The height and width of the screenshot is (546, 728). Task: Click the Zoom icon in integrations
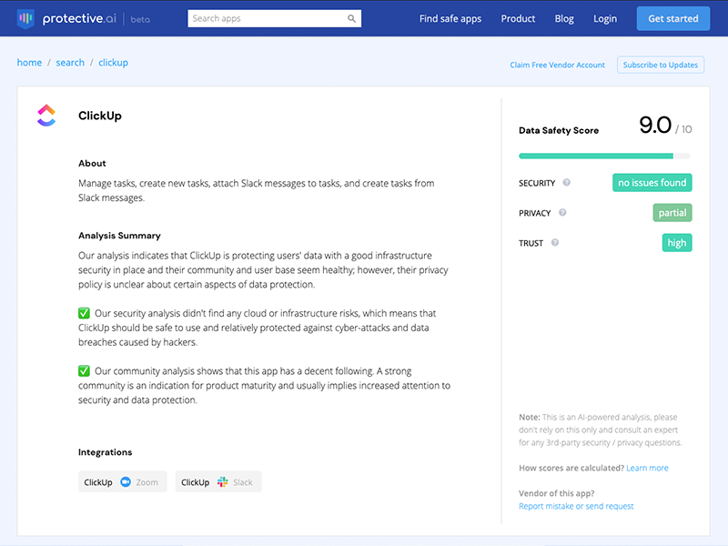point(126,482)
